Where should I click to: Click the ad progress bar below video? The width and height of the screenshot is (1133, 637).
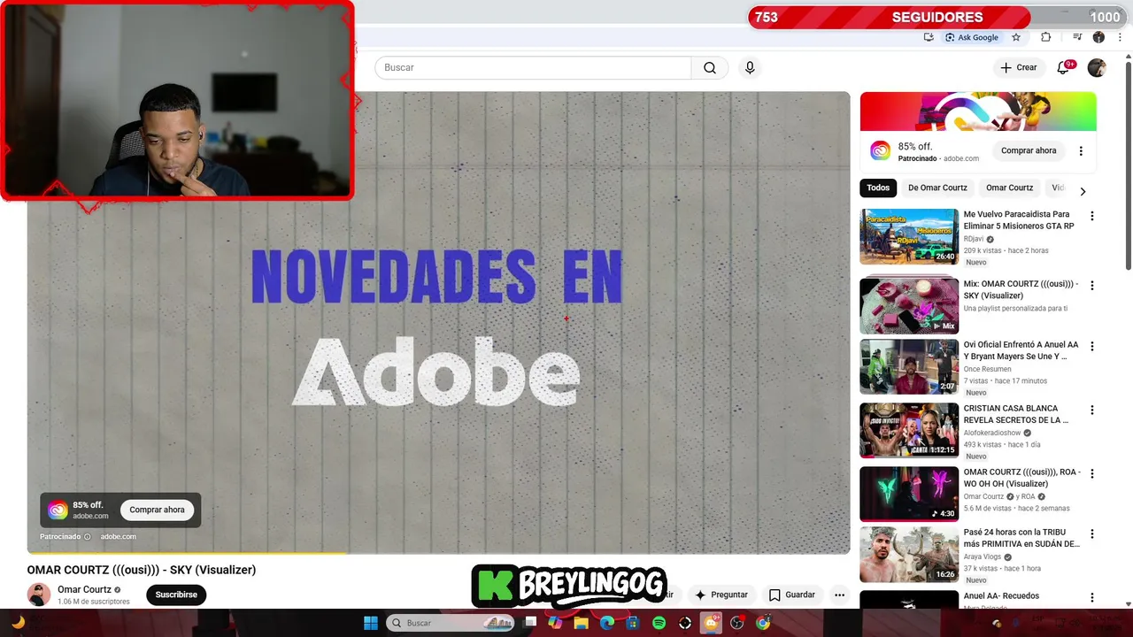tap(438, 554)
